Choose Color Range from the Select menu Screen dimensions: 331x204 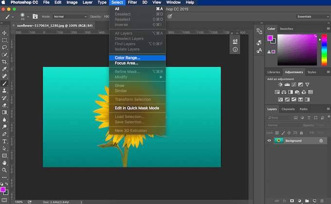(x=128, y=57)
